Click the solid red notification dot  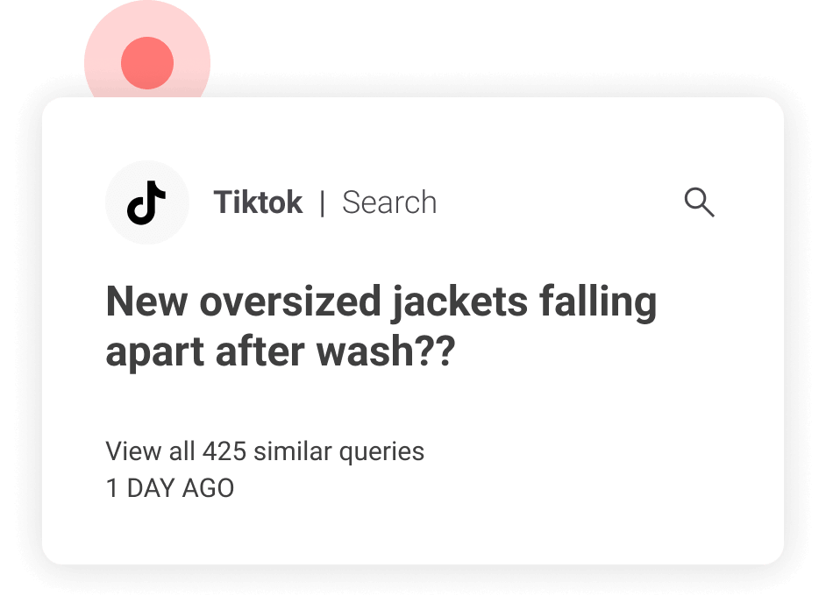(x=147, y=63)
